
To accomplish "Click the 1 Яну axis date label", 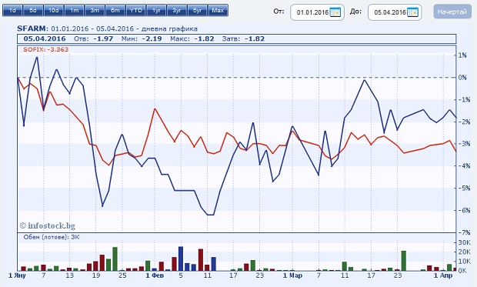I will tap(17, 275).
